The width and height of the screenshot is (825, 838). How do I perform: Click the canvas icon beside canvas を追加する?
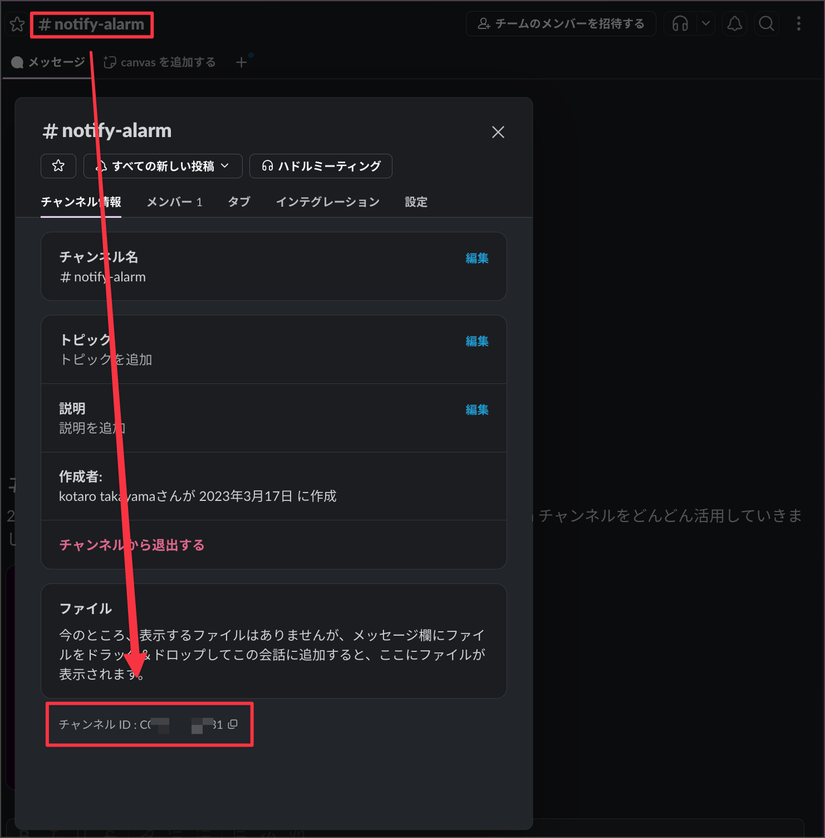click(110, 62)
